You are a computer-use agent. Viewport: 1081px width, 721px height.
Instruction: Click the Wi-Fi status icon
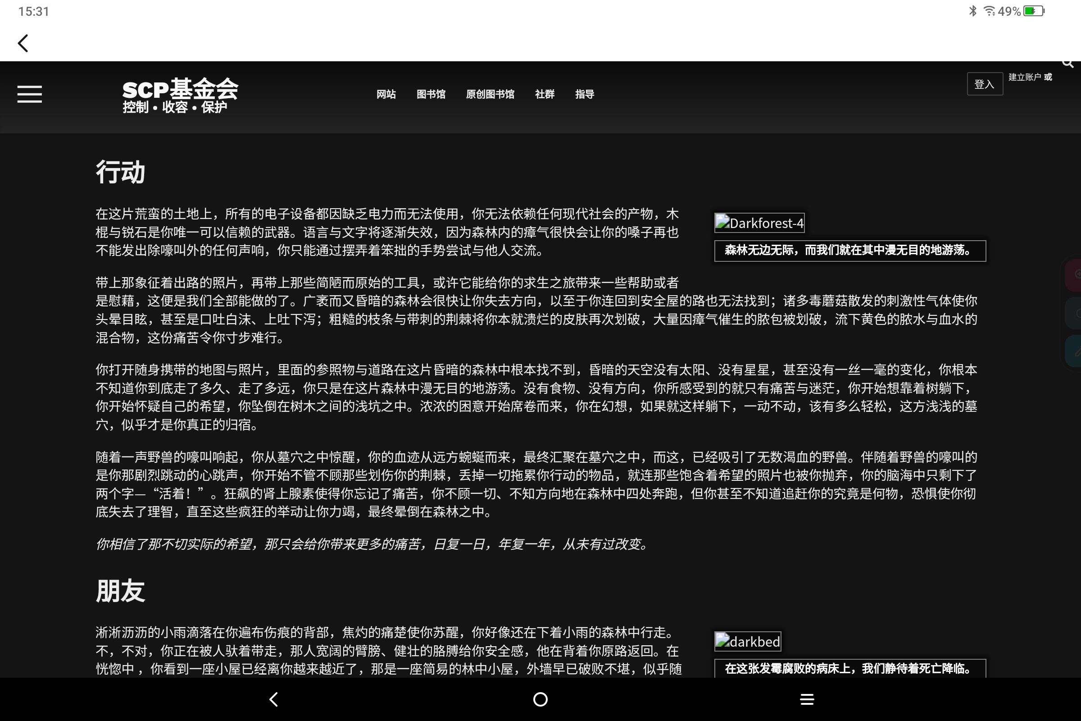pos(989,10)
